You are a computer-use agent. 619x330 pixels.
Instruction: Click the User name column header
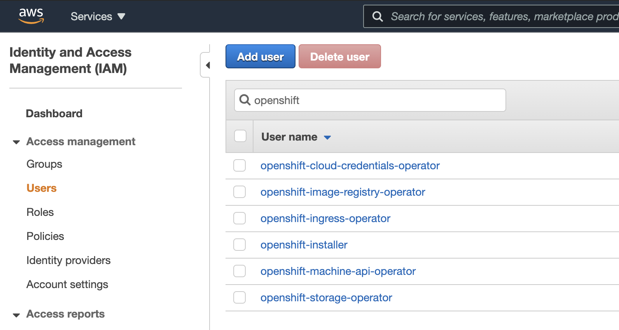[x=289, y=137]
